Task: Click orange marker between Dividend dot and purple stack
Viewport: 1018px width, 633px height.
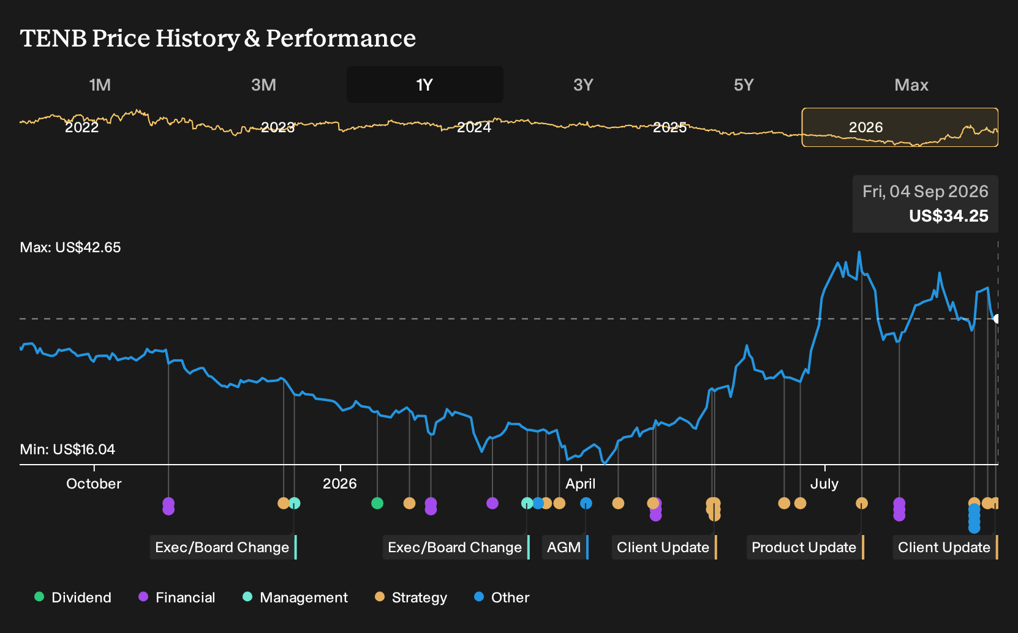Action: coord(410,503)
